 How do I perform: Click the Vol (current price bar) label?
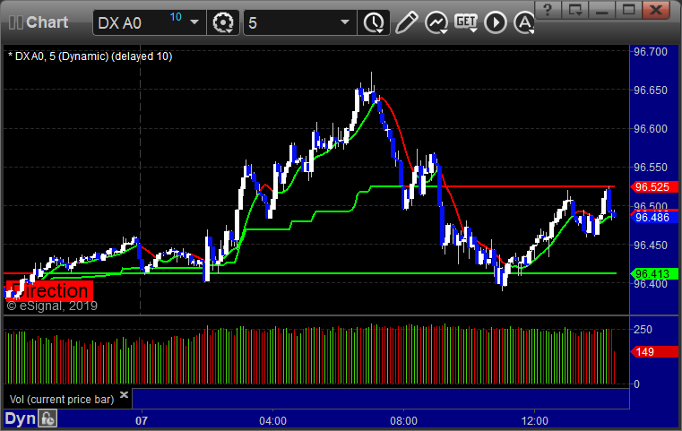(62, 400)
